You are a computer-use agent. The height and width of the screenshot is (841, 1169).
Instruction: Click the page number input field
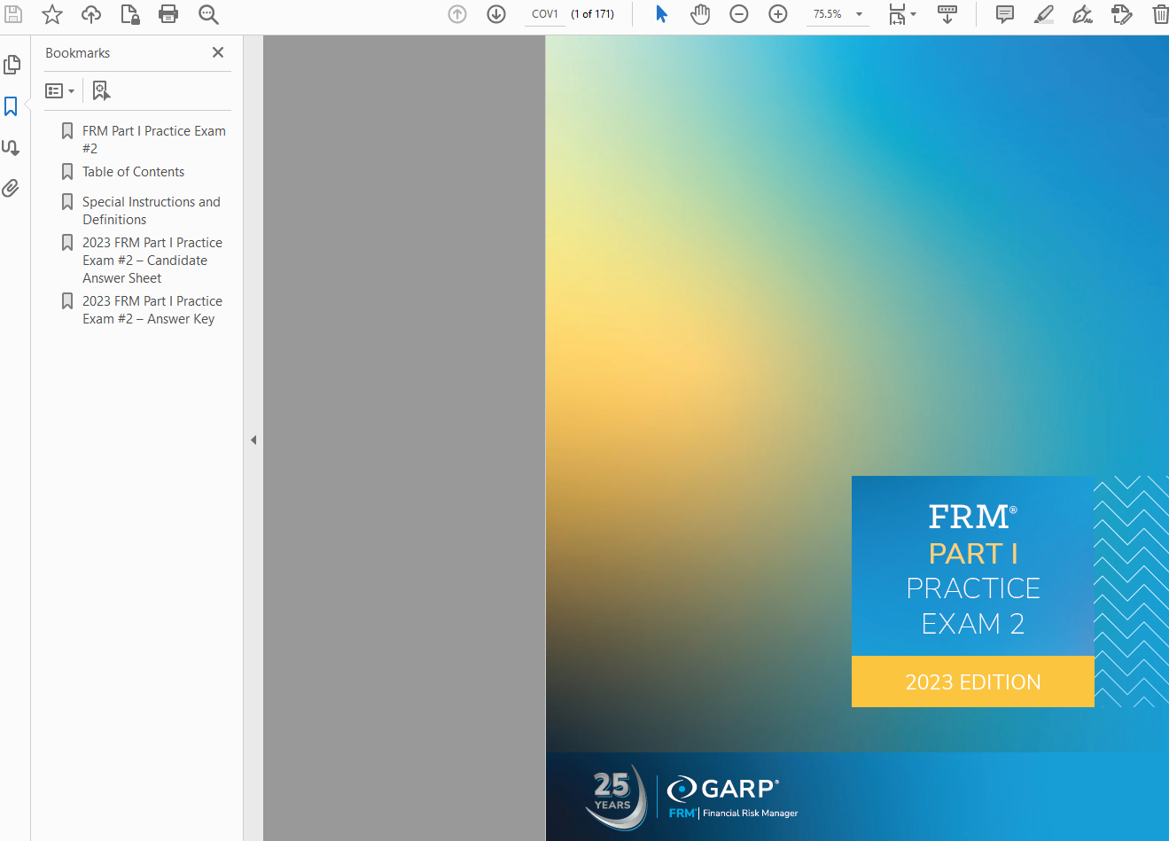pos(544,14)
